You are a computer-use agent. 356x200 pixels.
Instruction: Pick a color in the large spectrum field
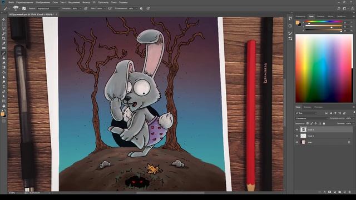[324, 68]
